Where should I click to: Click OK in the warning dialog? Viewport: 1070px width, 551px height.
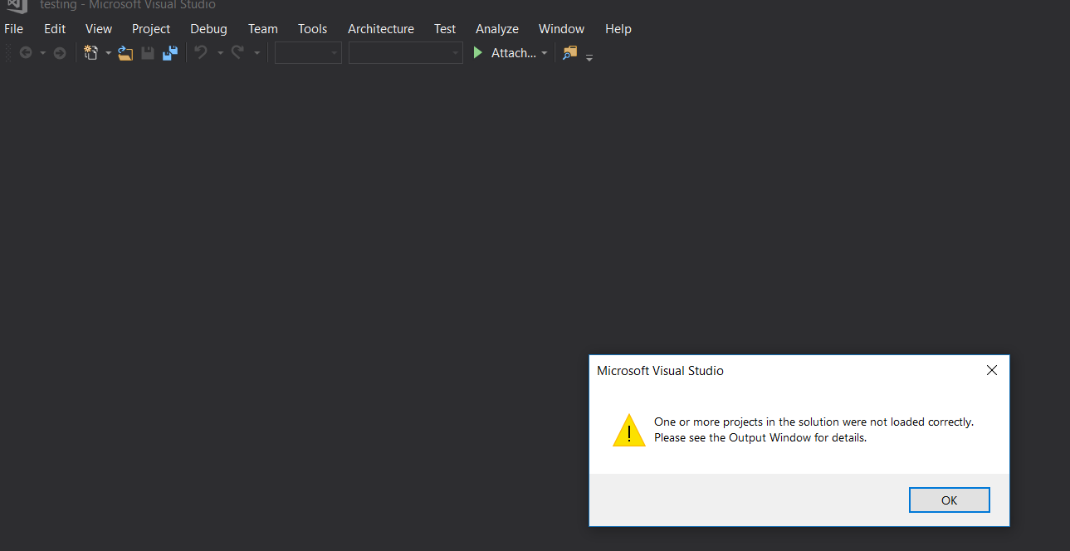[x=949, y=500]
